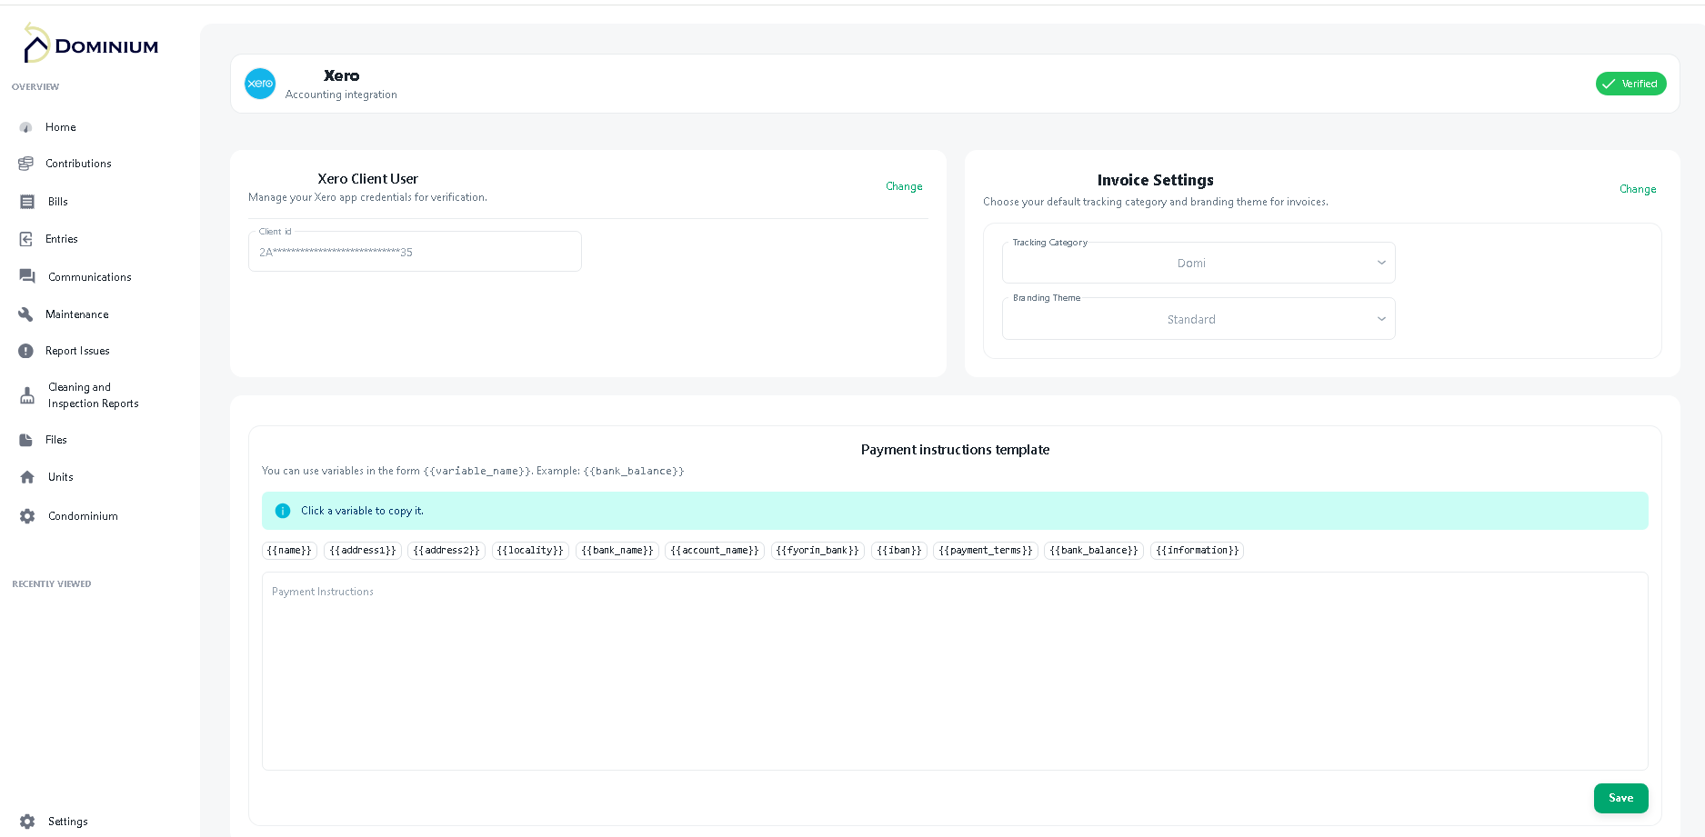This screenshot has width=1705, height=837.
Task: Click Change in Invoice Settings
Action: coord(1638,189)
